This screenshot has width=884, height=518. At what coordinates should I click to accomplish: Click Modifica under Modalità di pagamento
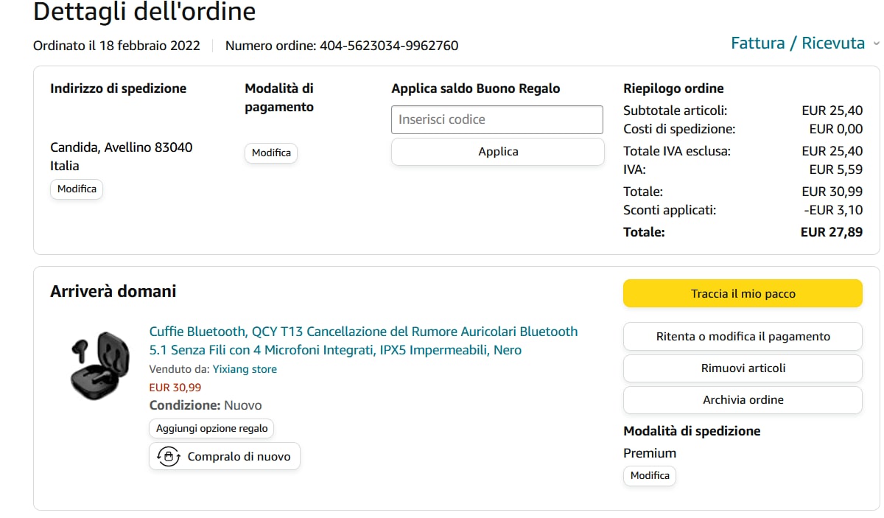tap(271, 153)
